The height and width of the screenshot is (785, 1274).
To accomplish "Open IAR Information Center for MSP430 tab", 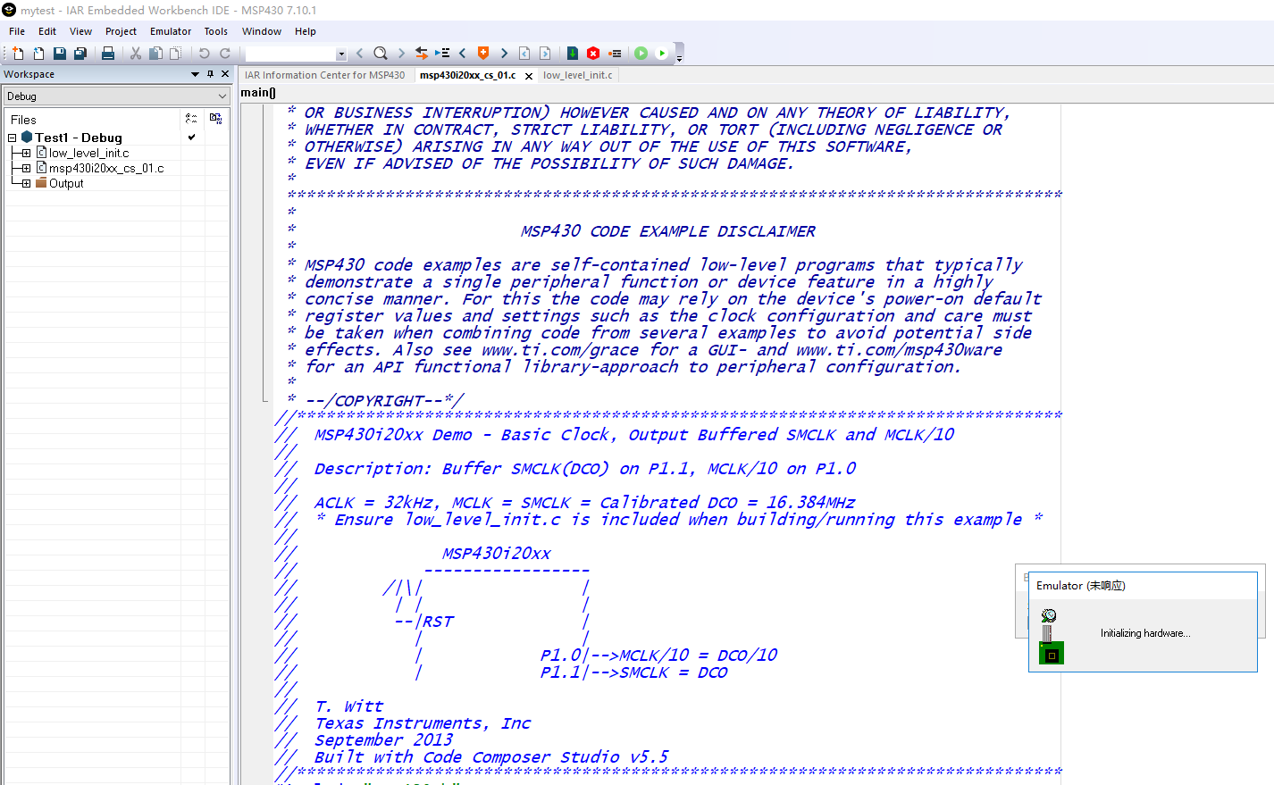I will (324, 75).
